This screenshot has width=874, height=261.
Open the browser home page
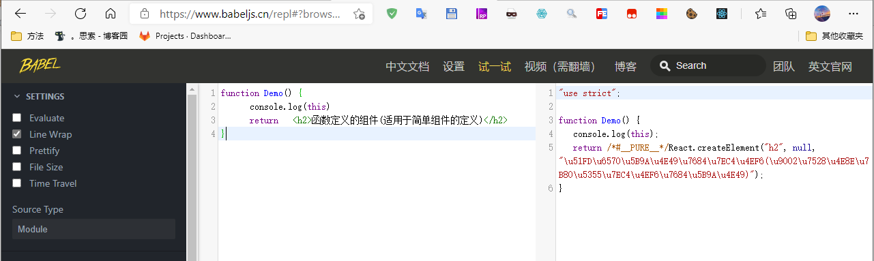pyautogui.click(x=111, y=14)
